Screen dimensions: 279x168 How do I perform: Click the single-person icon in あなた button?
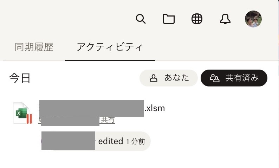tap(153, 78)
